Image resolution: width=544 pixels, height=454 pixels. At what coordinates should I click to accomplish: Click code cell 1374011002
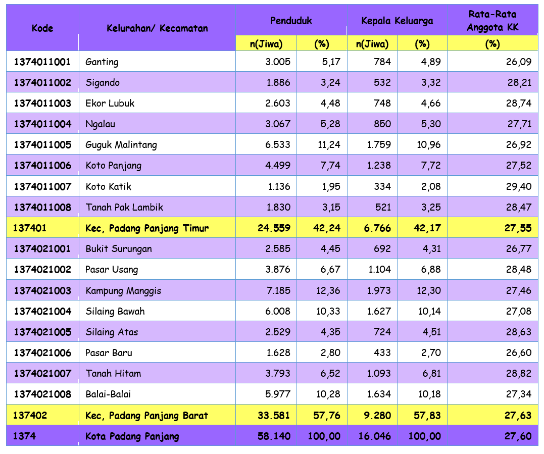(x=42, y=83)
